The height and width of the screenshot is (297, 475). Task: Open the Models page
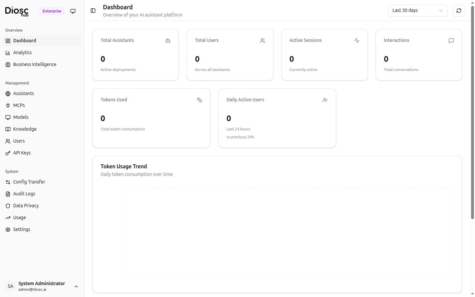[42, 117]
